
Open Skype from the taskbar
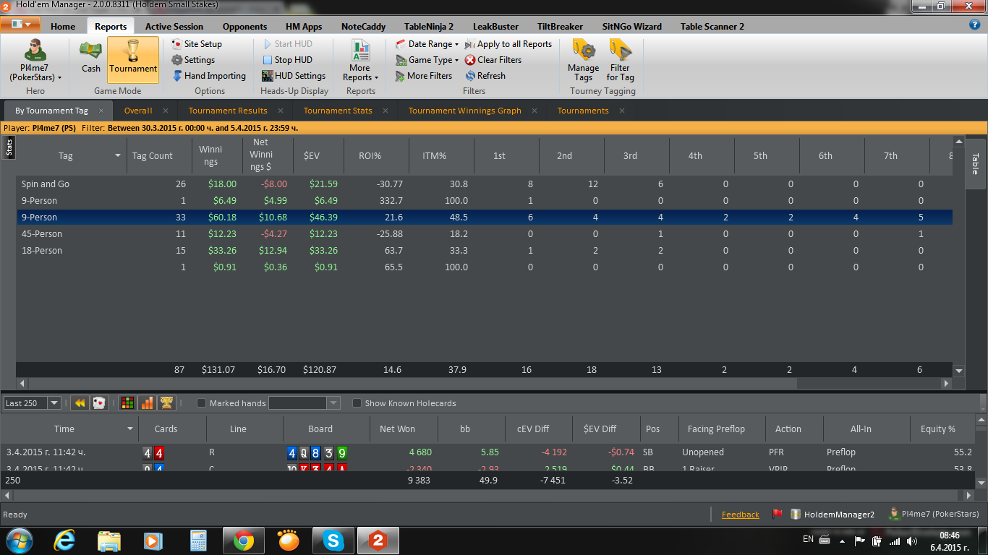pyautogui.click(x=333, y=540)
